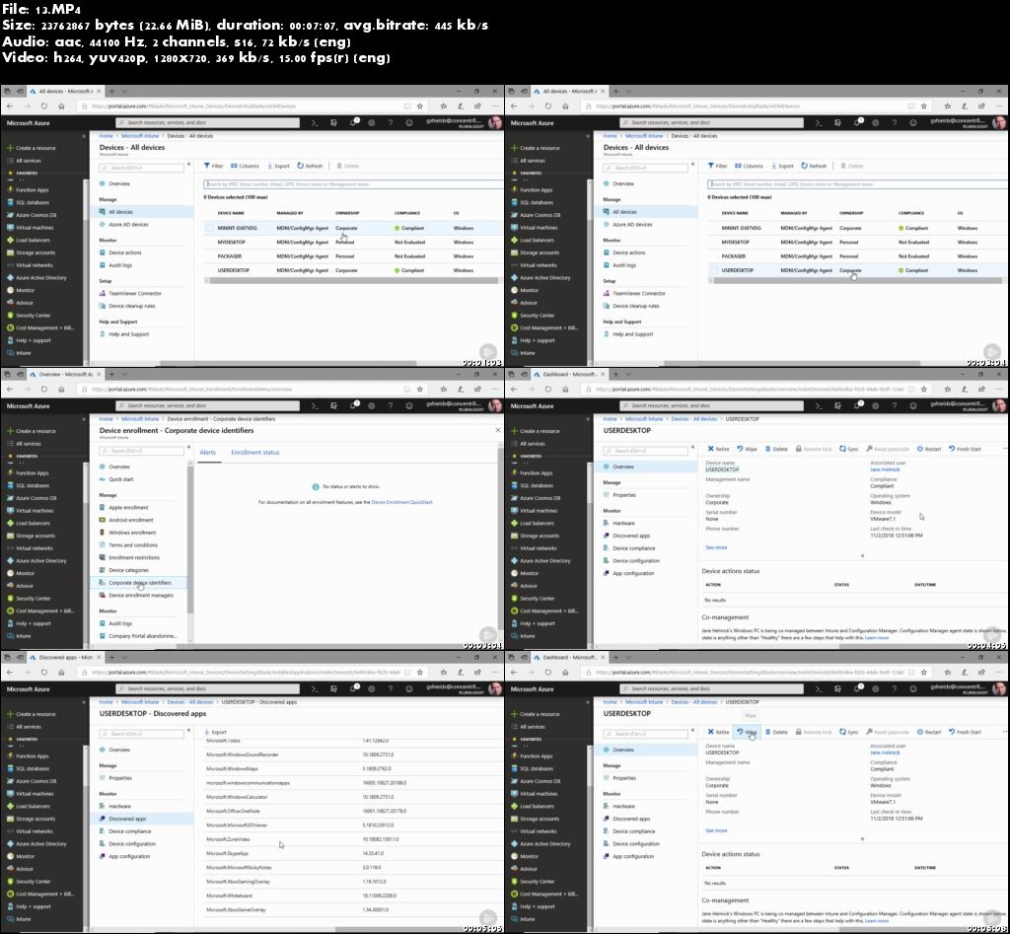Viewport: 1010px width, 934px height.
Task: Select the Microsoft.WindowsCalculator row
Action: click(353, 797)
